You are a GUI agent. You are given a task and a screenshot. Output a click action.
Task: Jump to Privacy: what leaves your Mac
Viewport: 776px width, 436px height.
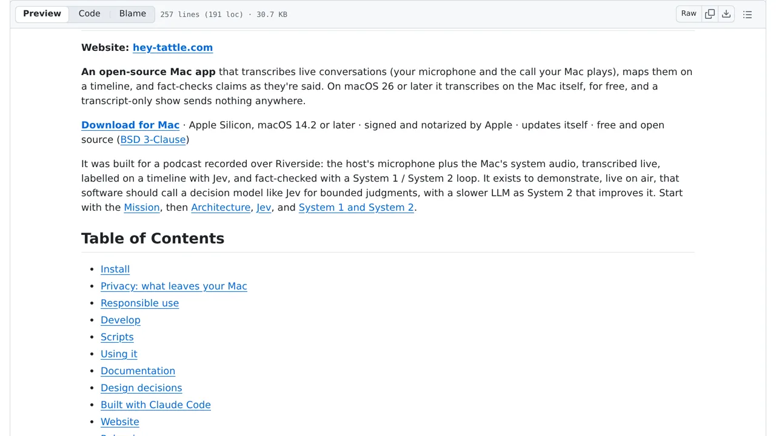(x=174, y=286)
